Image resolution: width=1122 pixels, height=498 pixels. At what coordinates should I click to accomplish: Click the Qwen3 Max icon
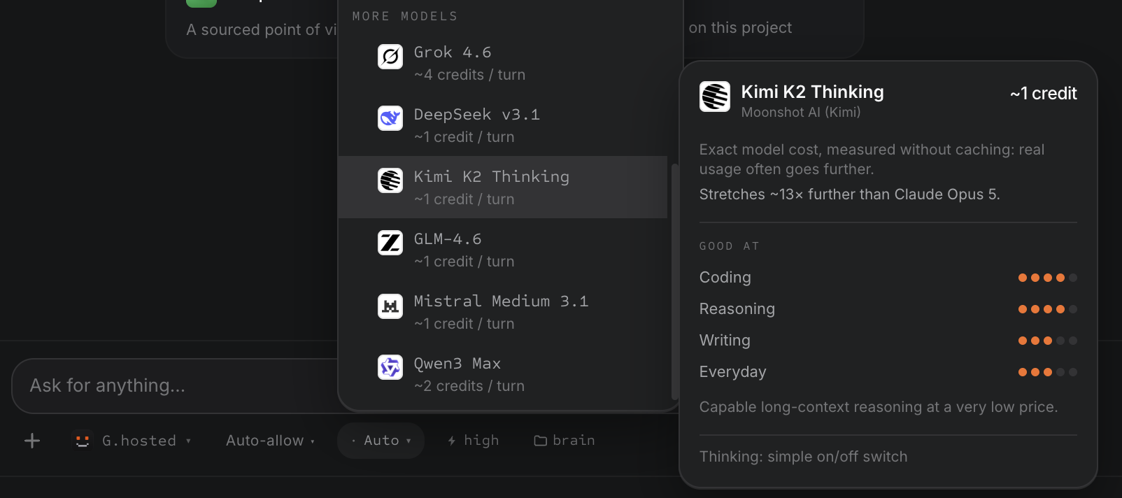[390, 367]
